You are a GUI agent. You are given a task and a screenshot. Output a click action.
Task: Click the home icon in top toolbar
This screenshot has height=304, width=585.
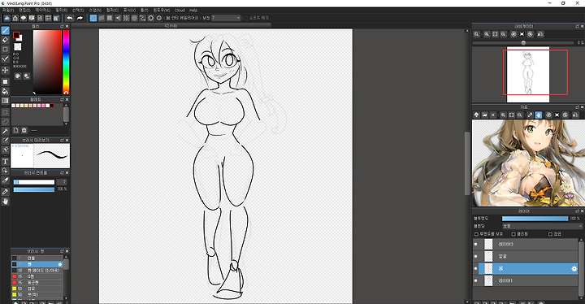(15, 18)
